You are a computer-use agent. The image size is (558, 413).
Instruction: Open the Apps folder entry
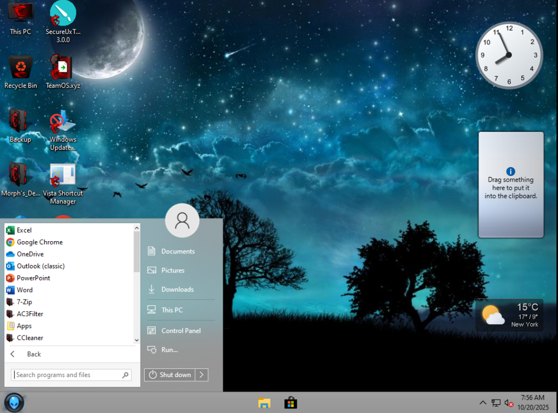click(69, 326)
